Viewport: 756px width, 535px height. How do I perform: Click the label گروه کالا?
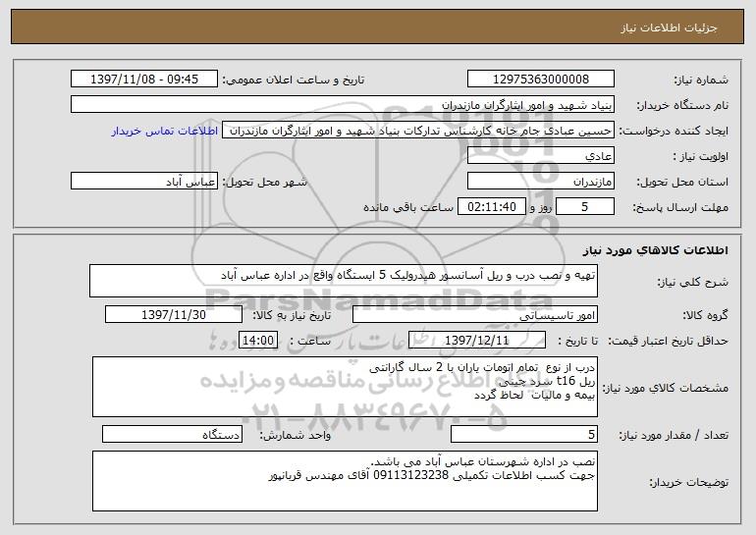(x=705, y=316)
